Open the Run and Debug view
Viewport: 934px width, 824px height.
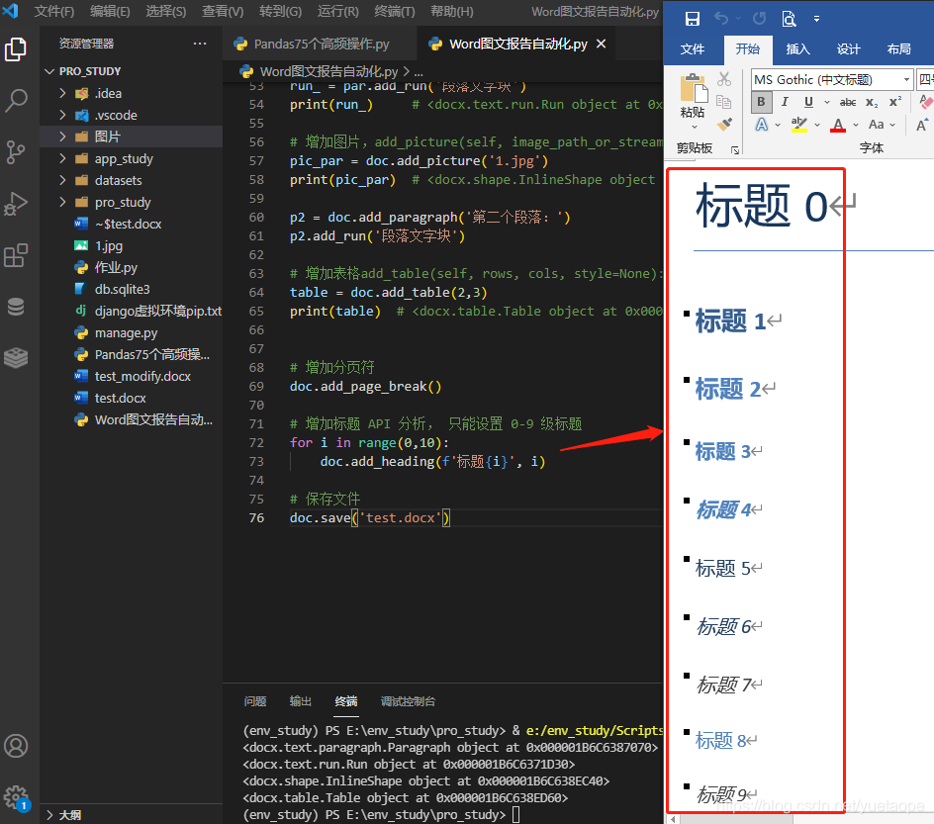(x=16, y=204)
